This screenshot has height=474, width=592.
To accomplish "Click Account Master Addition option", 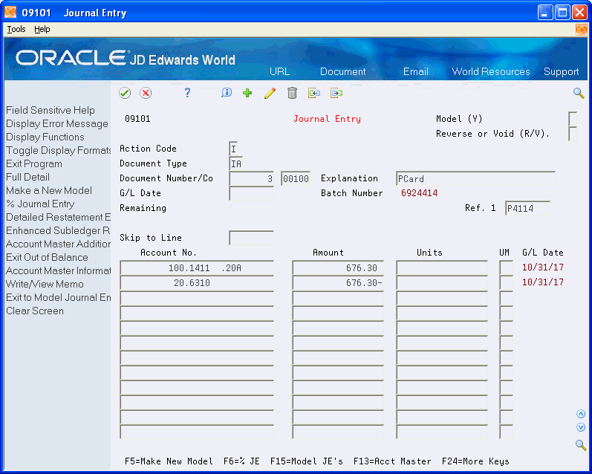I will click(58, 244).
